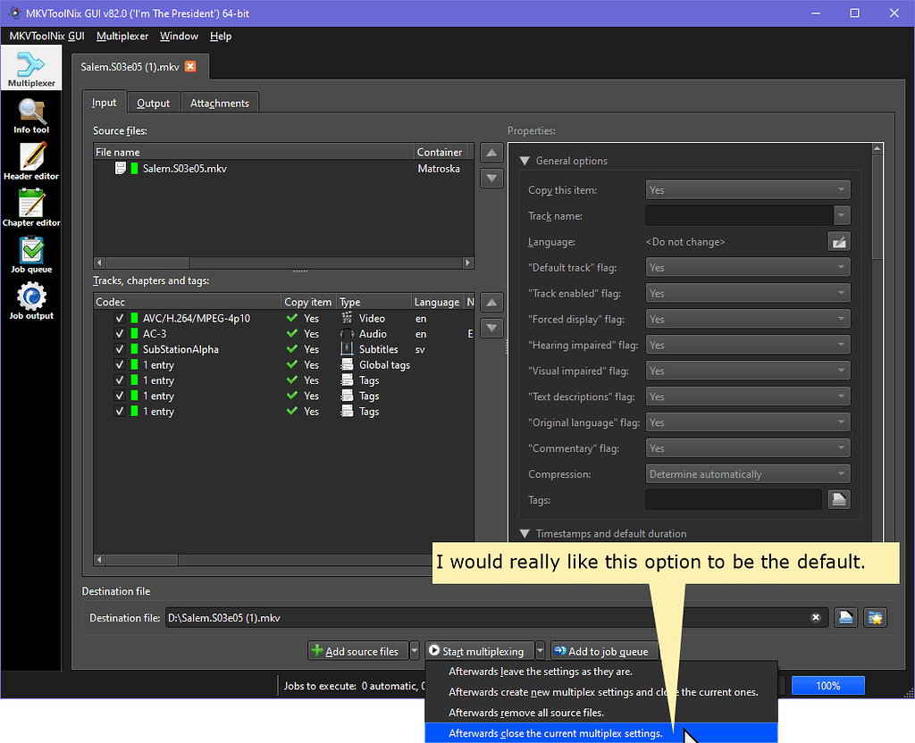915x743 pixels.
Task: Open the Compression dropdown
Action: pyautogui.click(x=747, y=473)
